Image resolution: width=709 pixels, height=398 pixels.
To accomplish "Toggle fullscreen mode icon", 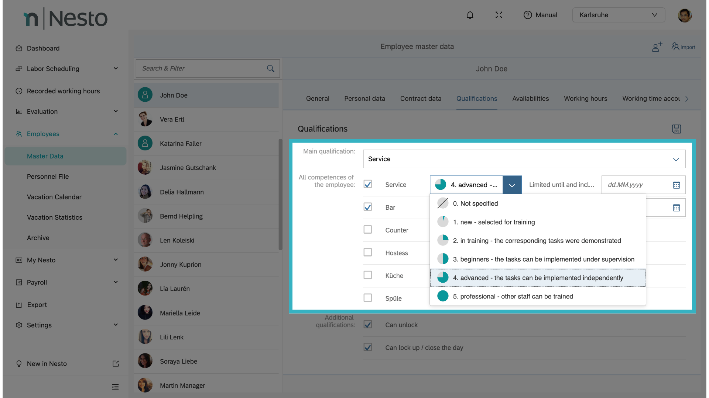I will click(499, 15).
